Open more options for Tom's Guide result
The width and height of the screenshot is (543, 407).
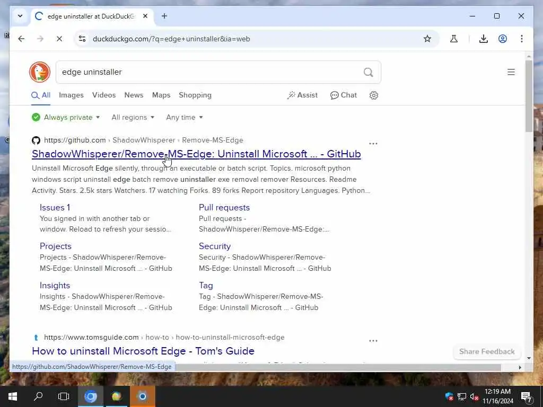click(373, 341)
